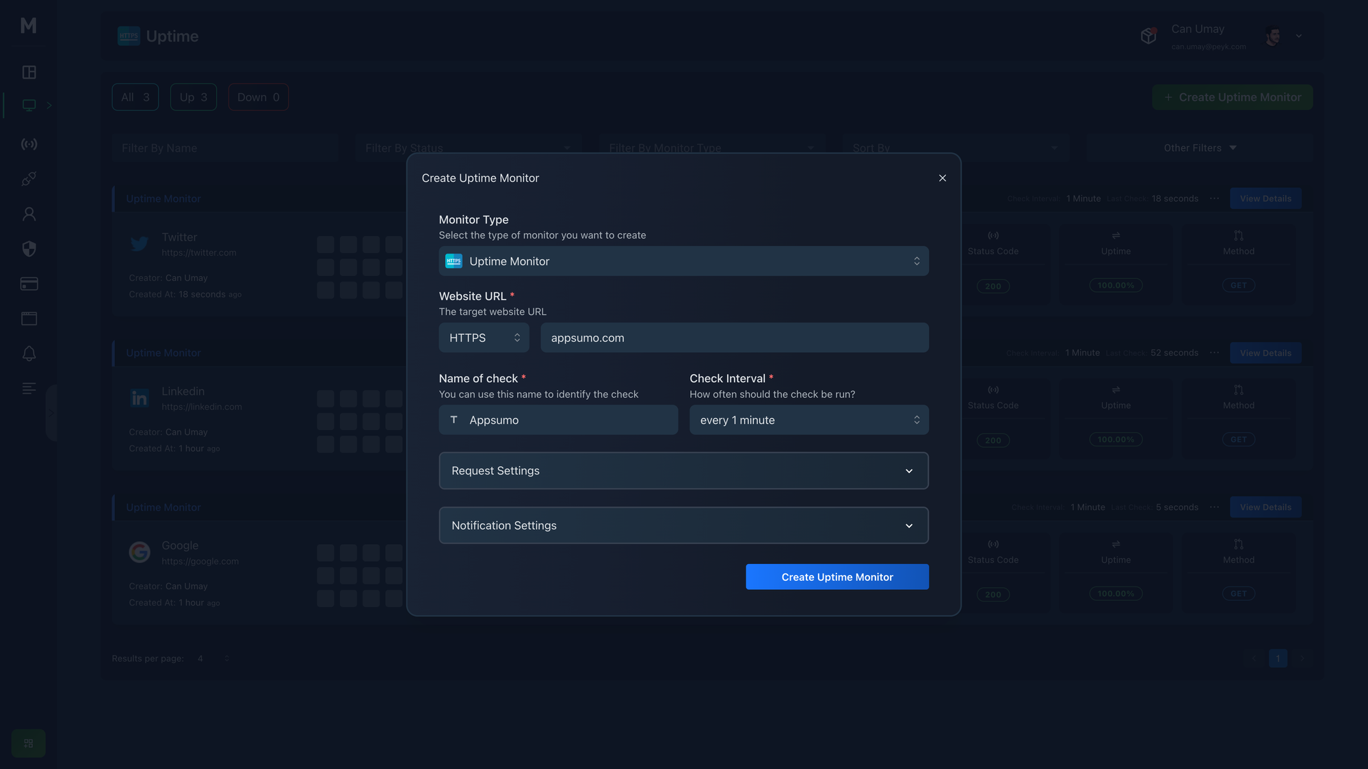This screenshot has width=1368, height=769.
Task: Change the Check Interval every 1 minute
Action: (809, 420)
